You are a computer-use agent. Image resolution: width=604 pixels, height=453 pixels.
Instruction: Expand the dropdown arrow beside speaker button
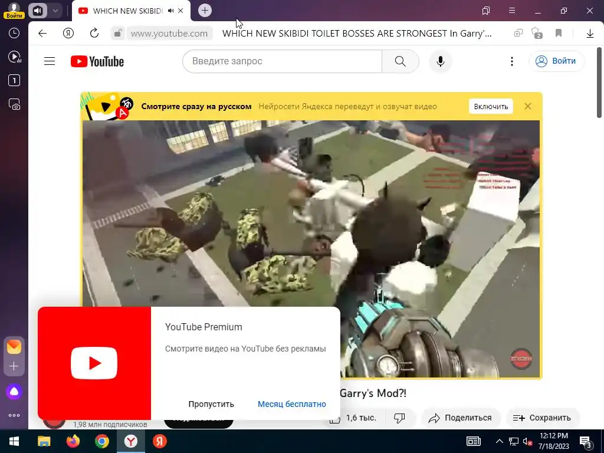point(55,11)
